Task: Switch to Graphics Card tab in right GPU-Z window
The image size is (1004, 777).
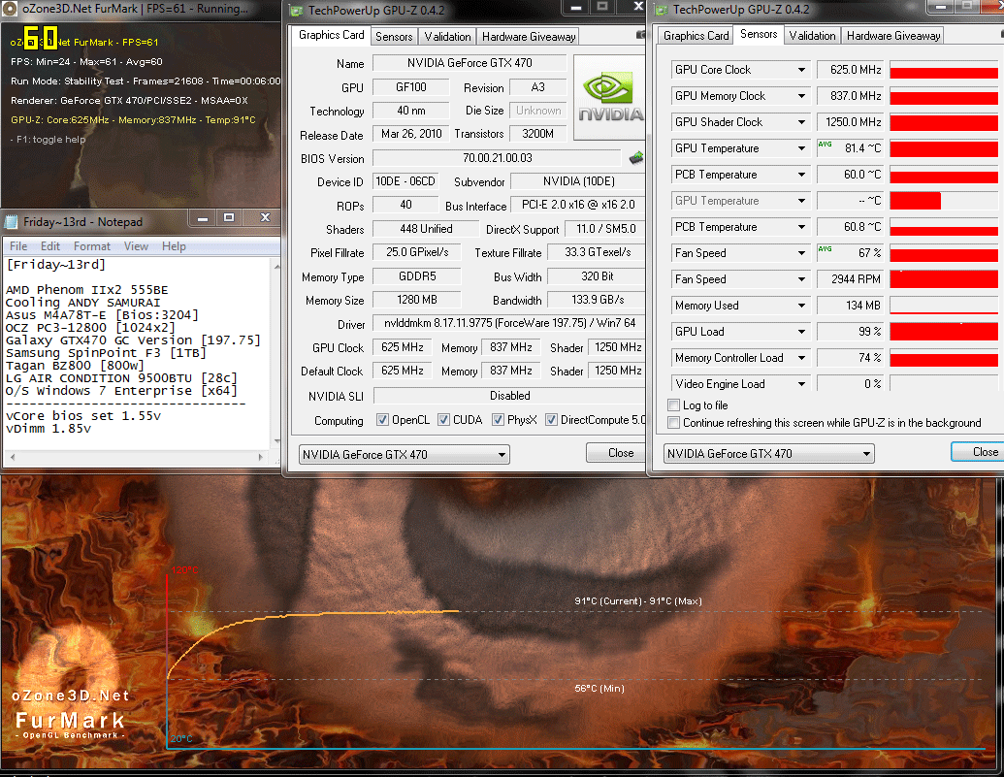Action: click(696, 36)
